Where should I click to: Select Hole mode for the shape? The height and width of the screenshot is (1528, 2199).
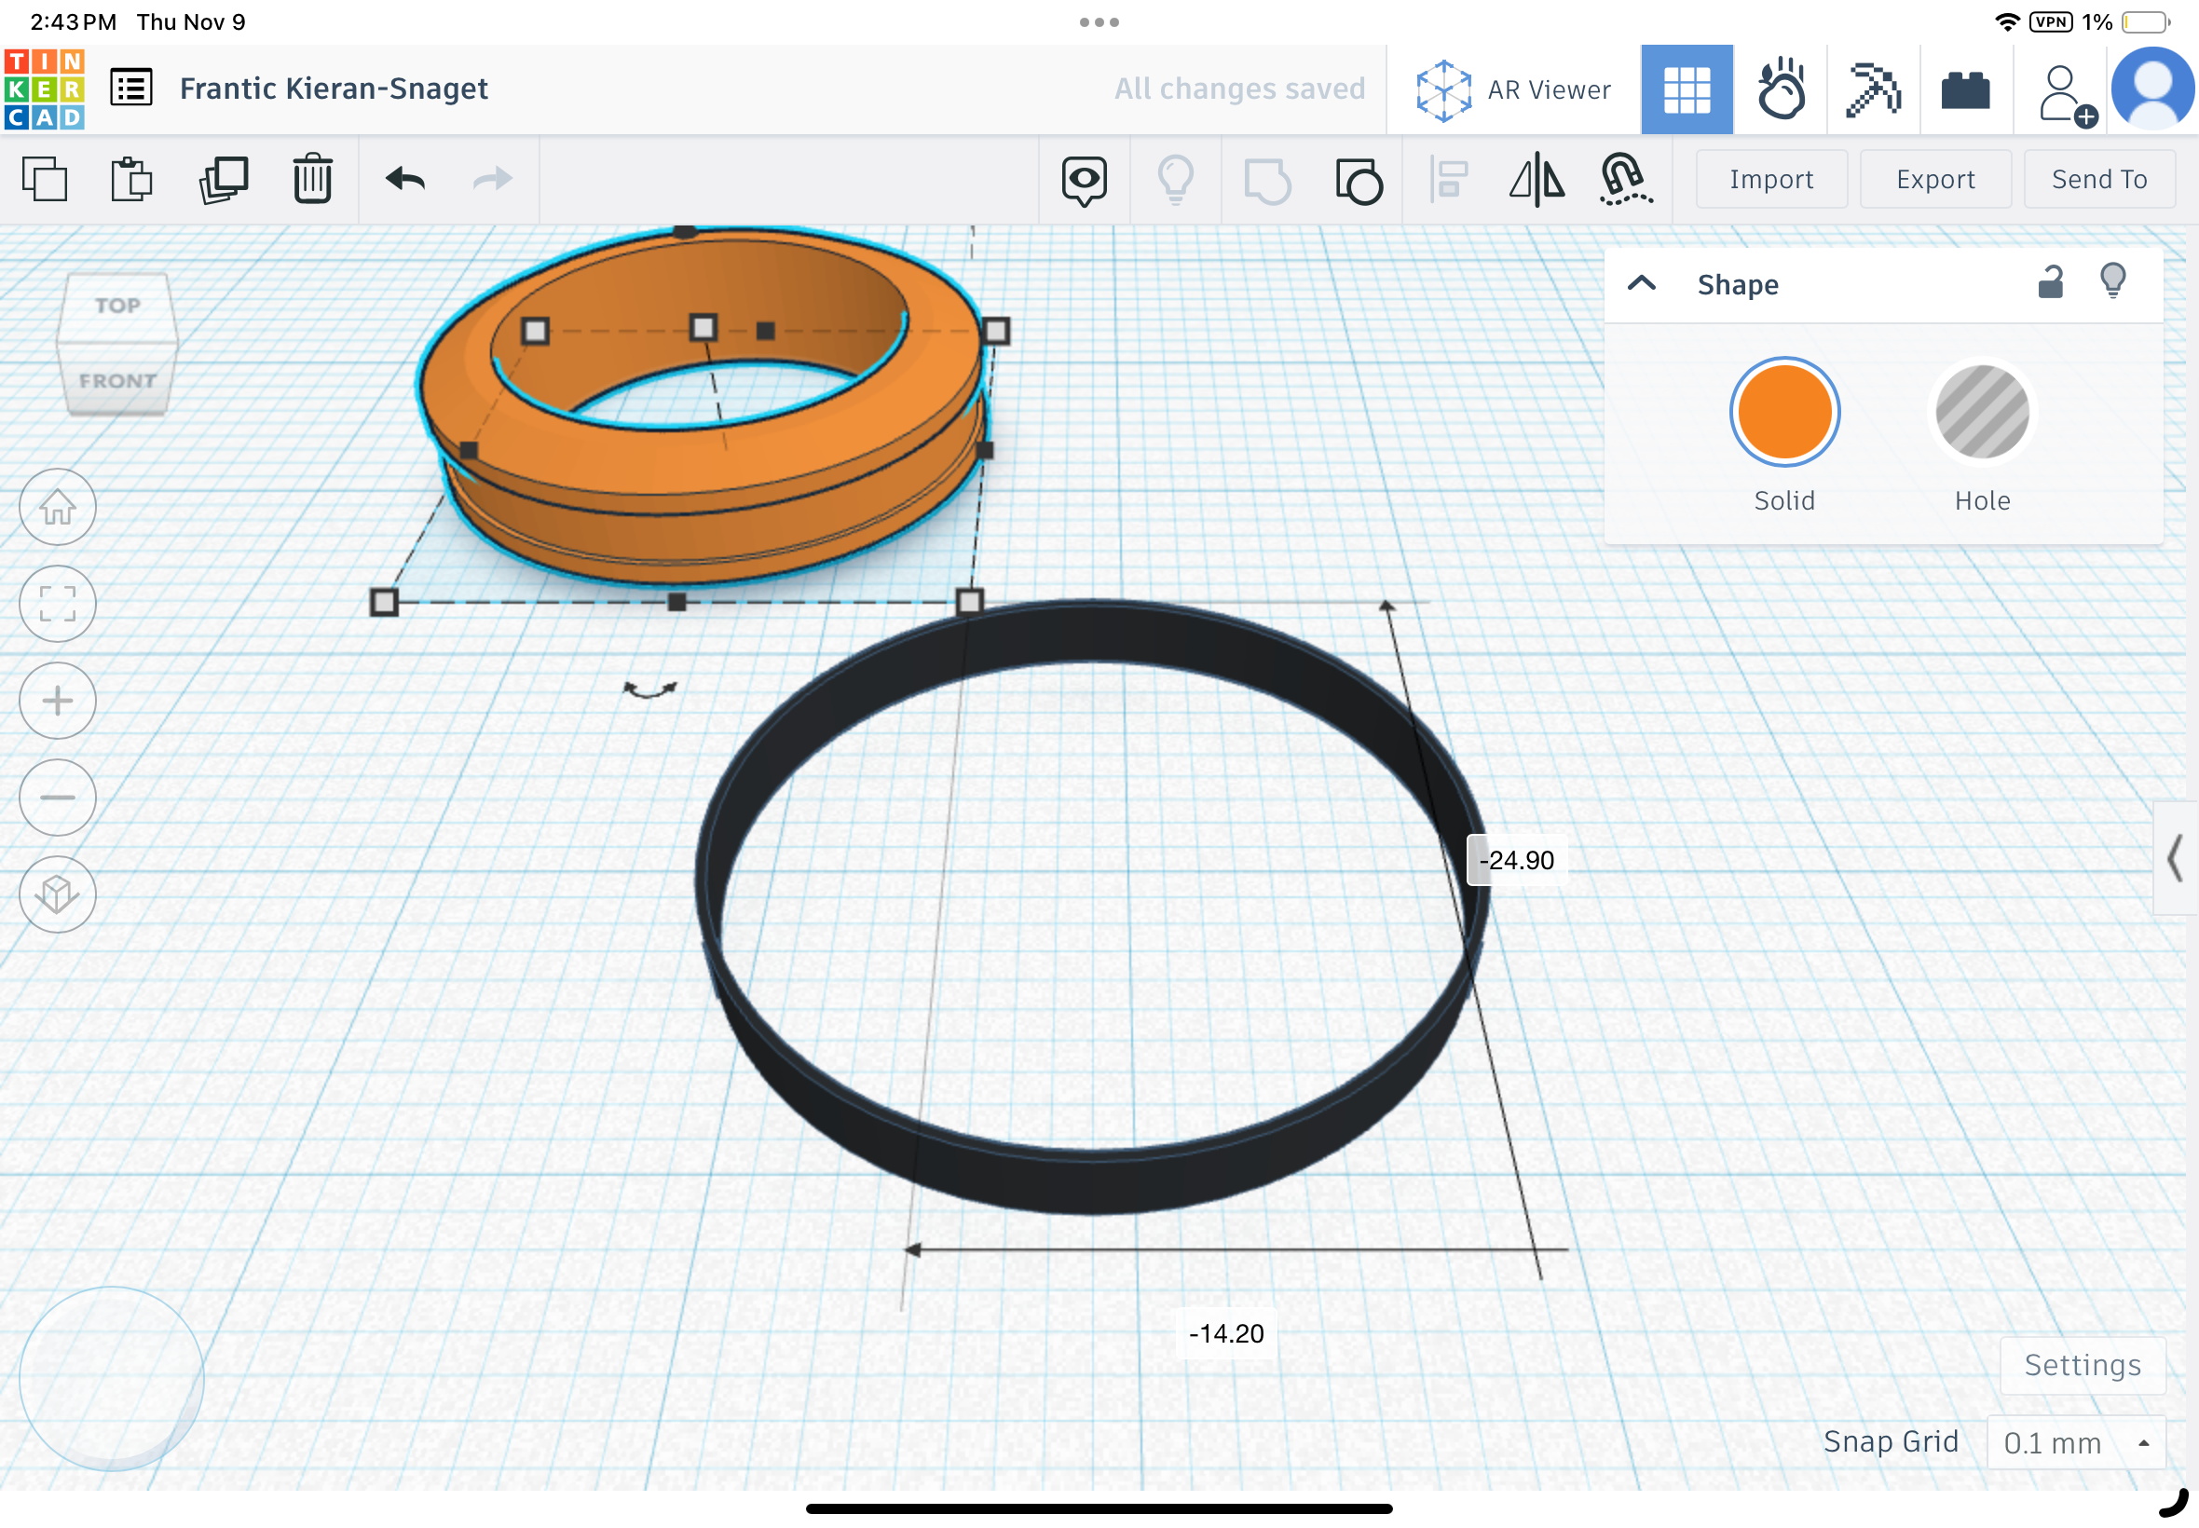coord(1982,412)
